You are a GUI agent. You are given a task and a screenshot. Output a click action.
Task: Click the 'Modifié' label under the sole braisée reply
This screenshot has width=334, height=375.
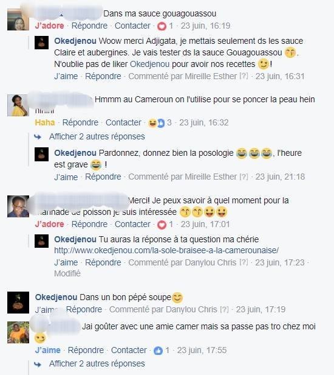click(x=67, y=273)
